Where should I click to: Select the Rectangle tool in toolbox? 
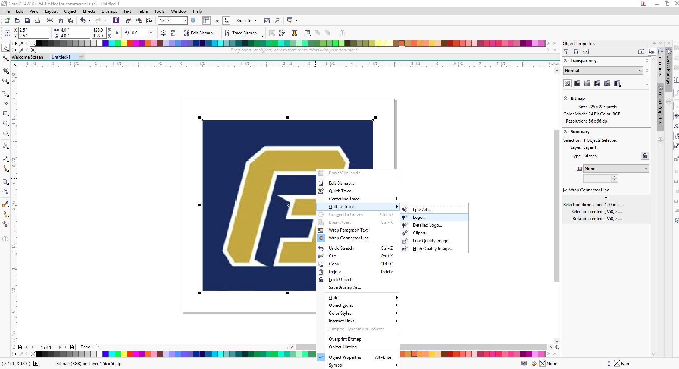point(6,114)
